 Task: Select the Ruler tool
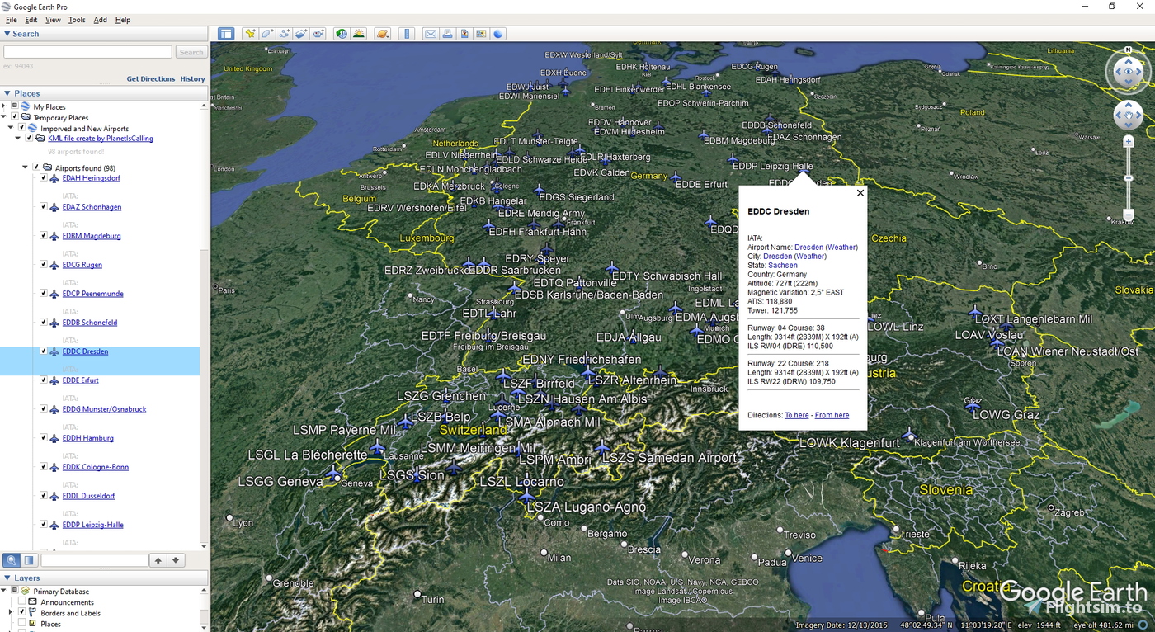[406, 34]
